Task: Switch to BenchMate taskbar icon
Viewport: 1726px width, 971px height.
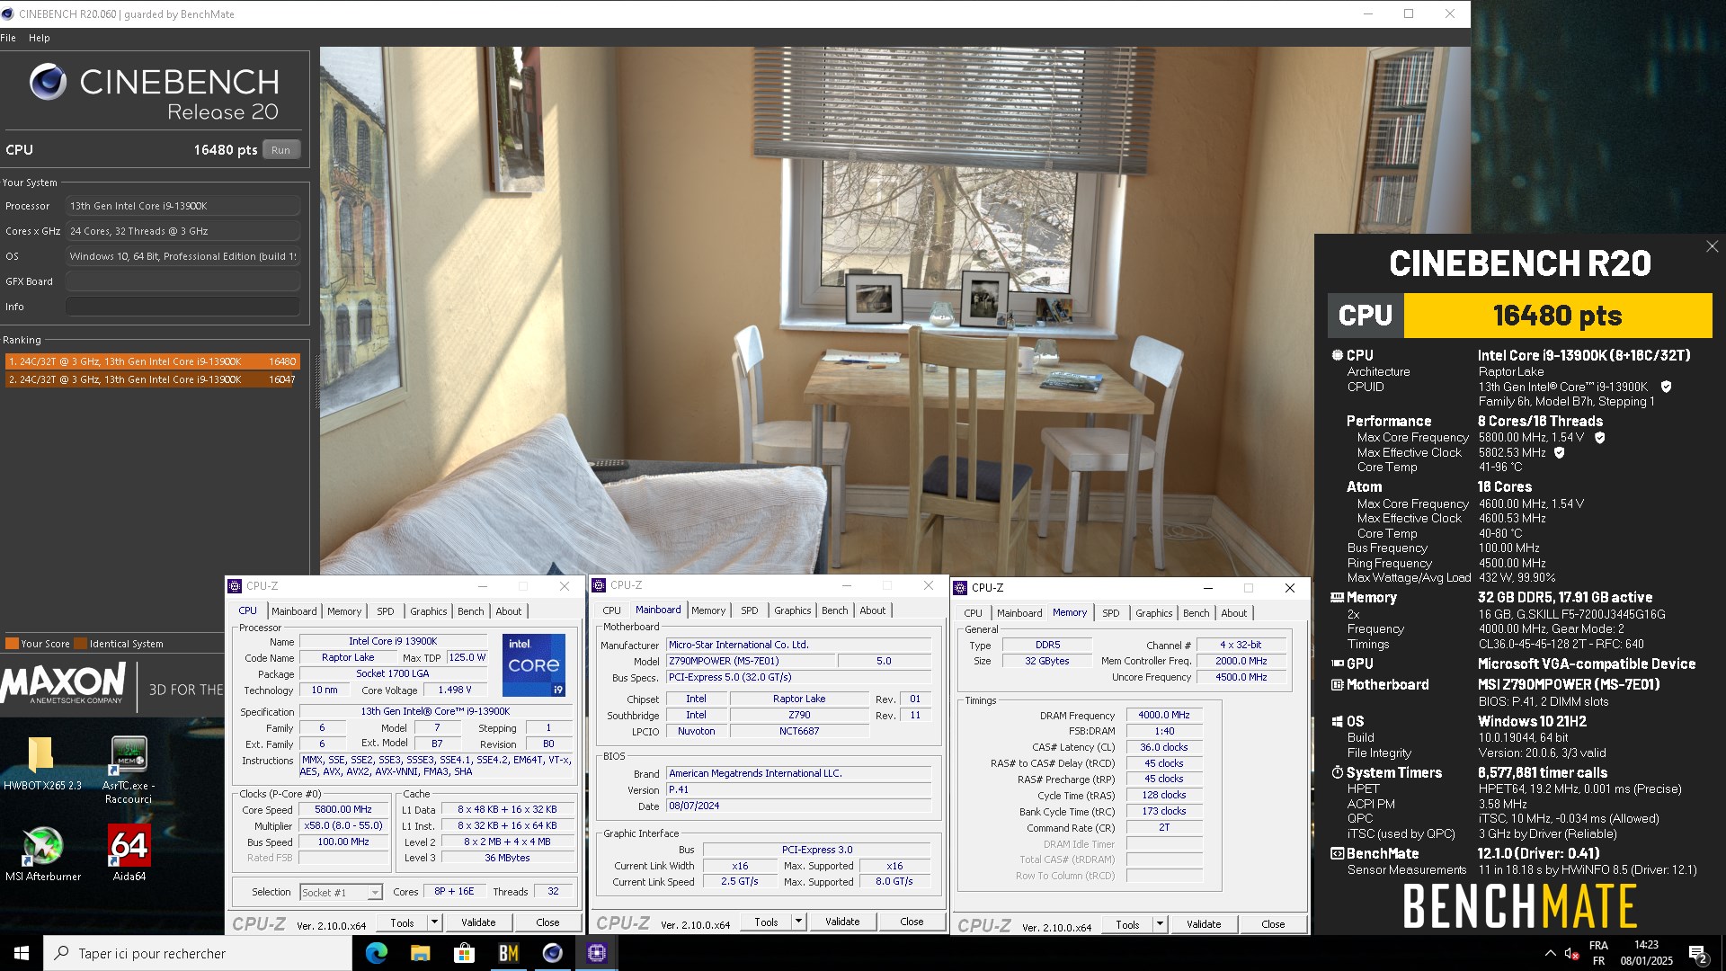Action: click(x=508, y=953)
